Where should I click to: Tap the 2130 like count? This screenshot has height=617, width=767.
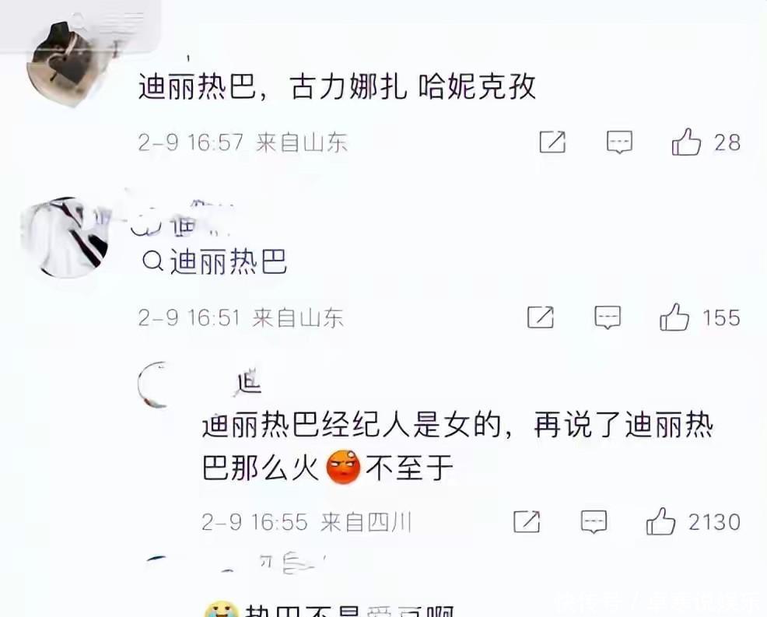(714, 522)
